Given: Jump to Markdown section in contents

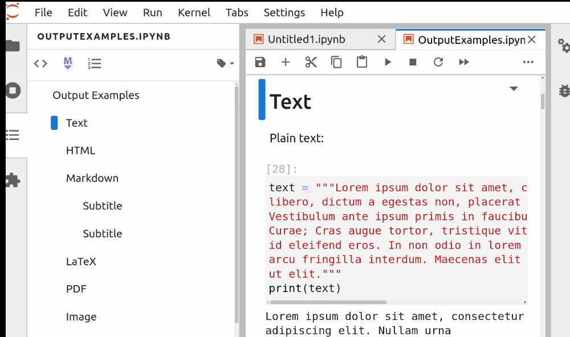Looking at the screenshot, I should coord(92,178).
